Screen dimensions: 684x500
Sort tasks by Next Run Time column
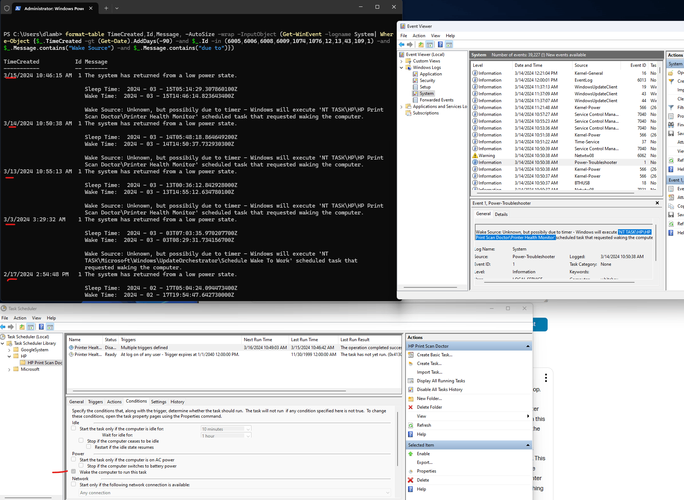265,340
